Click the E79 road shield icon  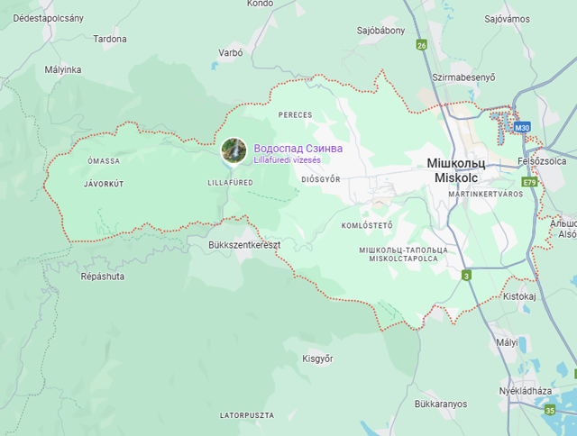pos(529,182)
